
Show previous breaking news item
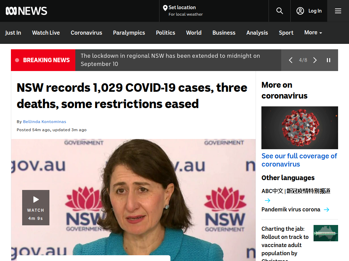click(290, 60)
